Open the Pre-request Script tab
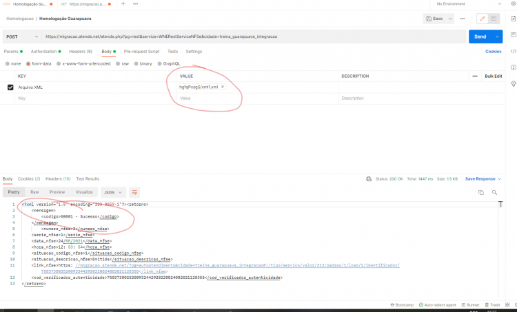 click(x=141, y=52)
